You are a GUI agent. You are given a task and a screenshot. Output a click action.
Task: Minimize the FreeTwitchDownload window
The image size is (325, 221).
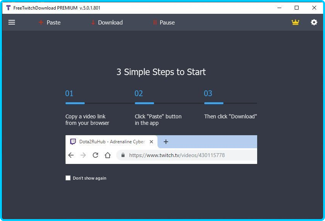click(x=279, y=8)
